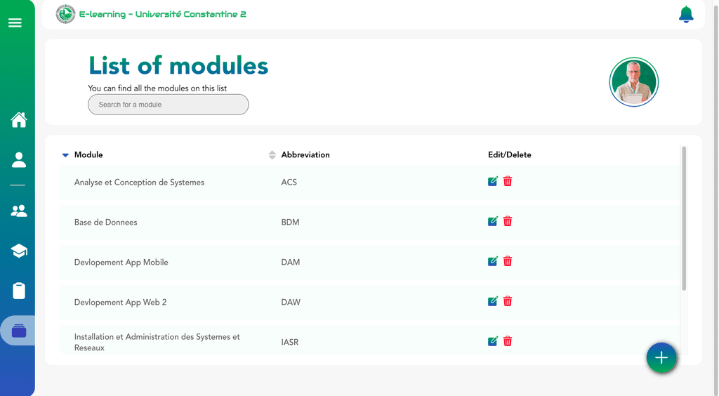Select the graduation cap sidebar icon
719x396 pixels.
[19, 251]
